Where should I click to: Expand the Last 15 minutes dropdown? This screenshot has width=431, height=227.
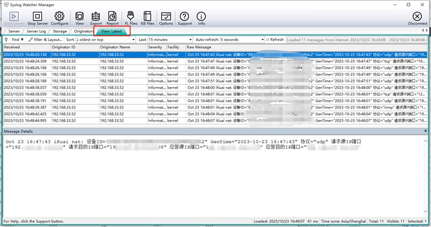190,40
